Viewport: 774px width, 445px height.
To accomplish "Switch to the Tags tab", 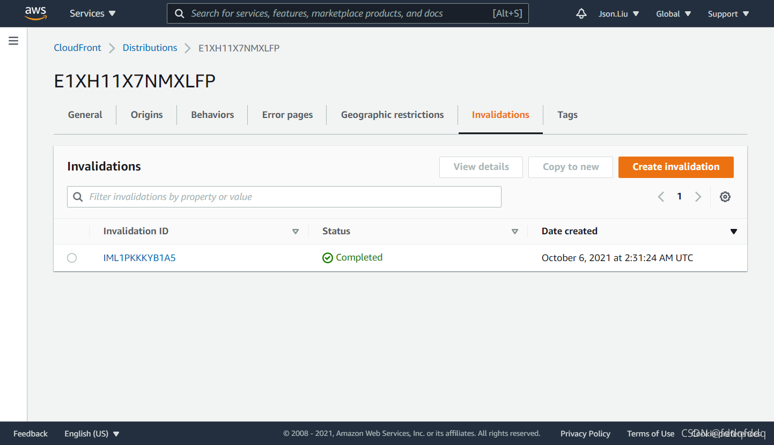I will (x=567, y=115).
